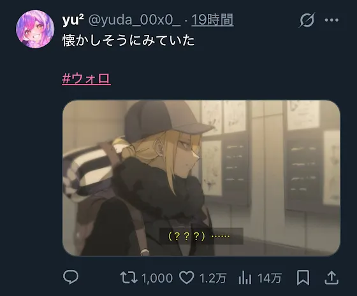
Task: Like the post with heart icon
Action: pos(186,278)
